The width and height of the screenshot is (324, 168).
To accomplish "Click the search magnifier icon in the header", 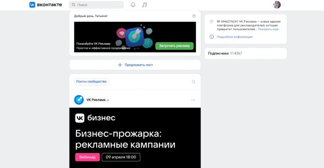I will pyautogui.click(x=73, y=5).
